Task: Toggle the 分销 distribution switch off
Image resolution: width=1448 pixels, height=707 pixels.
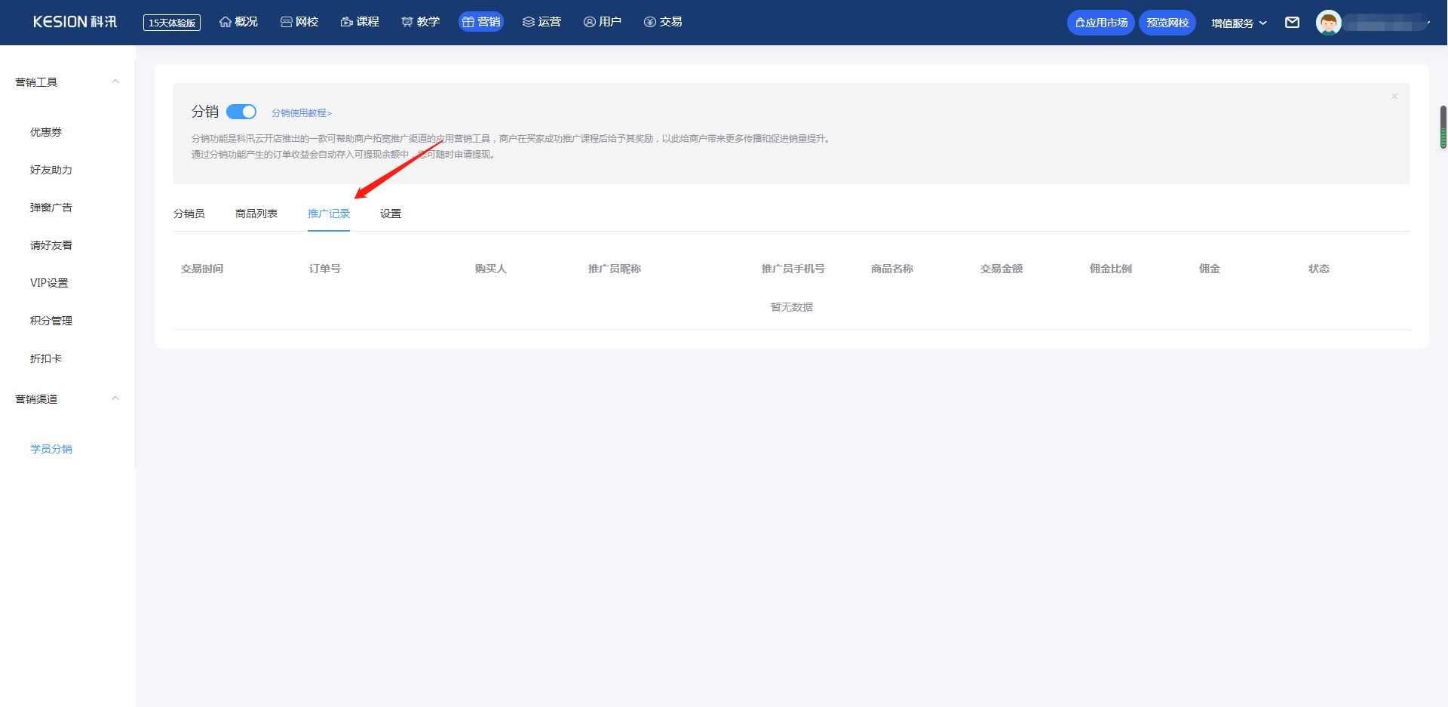Action: pos(241,112)
